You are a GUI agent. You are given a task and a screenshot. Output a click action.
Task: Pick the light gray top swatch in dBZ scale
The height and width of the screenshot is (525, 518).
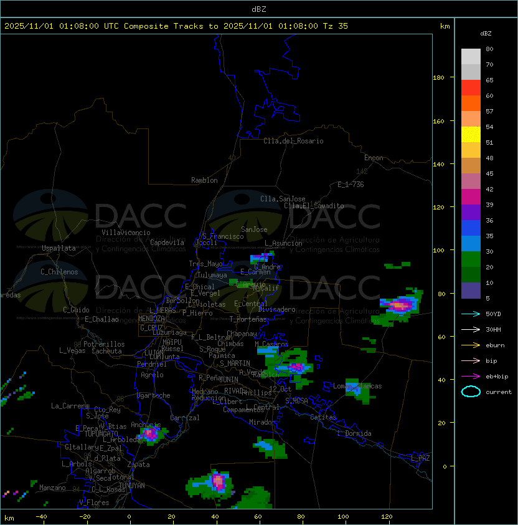pyautogui.click(x=471, y=57)
